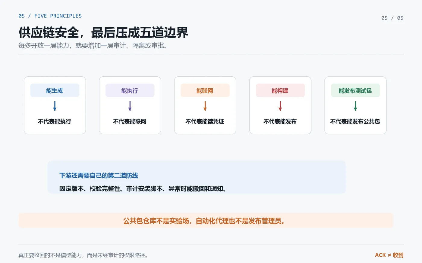
Task: Click the slide title "供应链安全，最后压成五道边界"
Action: [x=103, y=32]
